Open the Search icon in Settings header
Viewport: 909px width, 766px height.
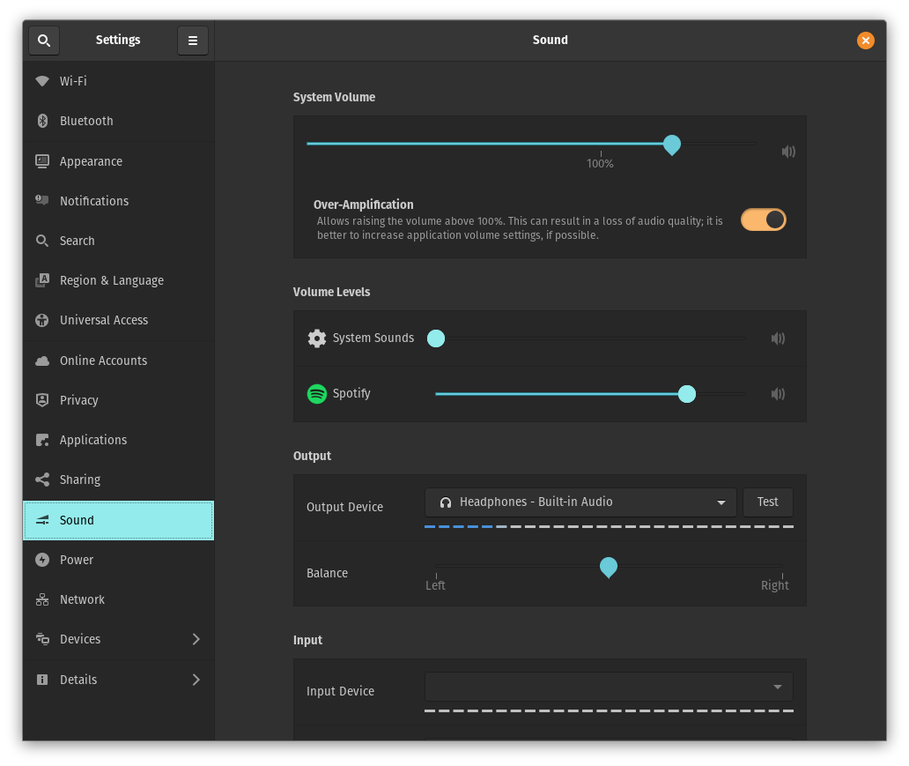44,40
